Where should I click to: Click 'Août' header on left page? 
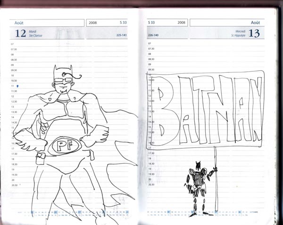click(19, 23)
